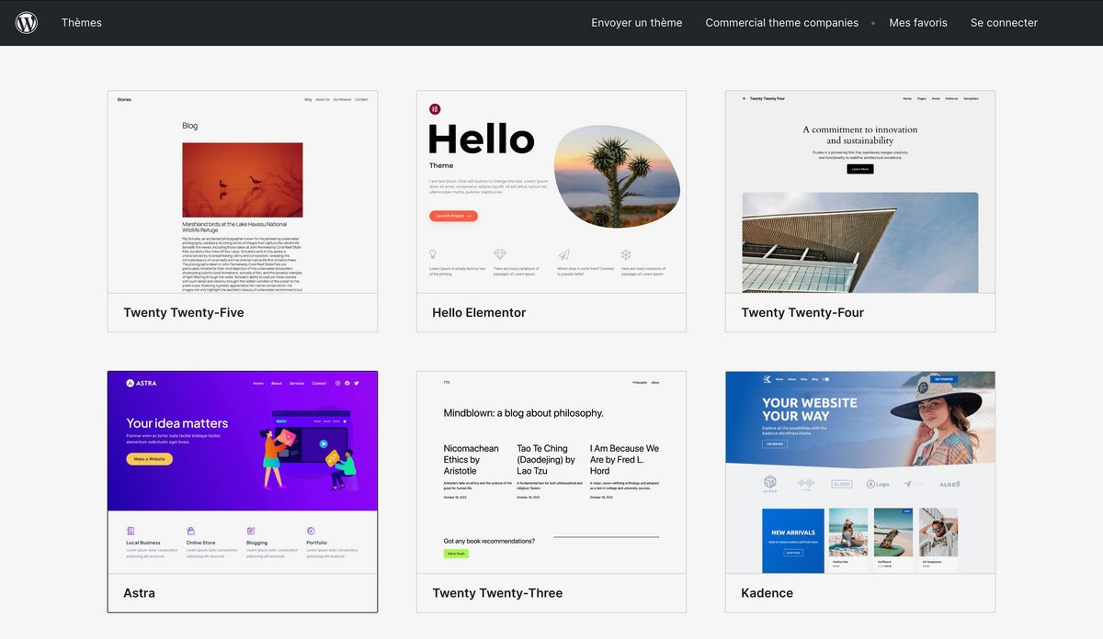Click lightbulb icon in Hello Elementor preview
Screen dimensions: 1103x639
(434, 254)
